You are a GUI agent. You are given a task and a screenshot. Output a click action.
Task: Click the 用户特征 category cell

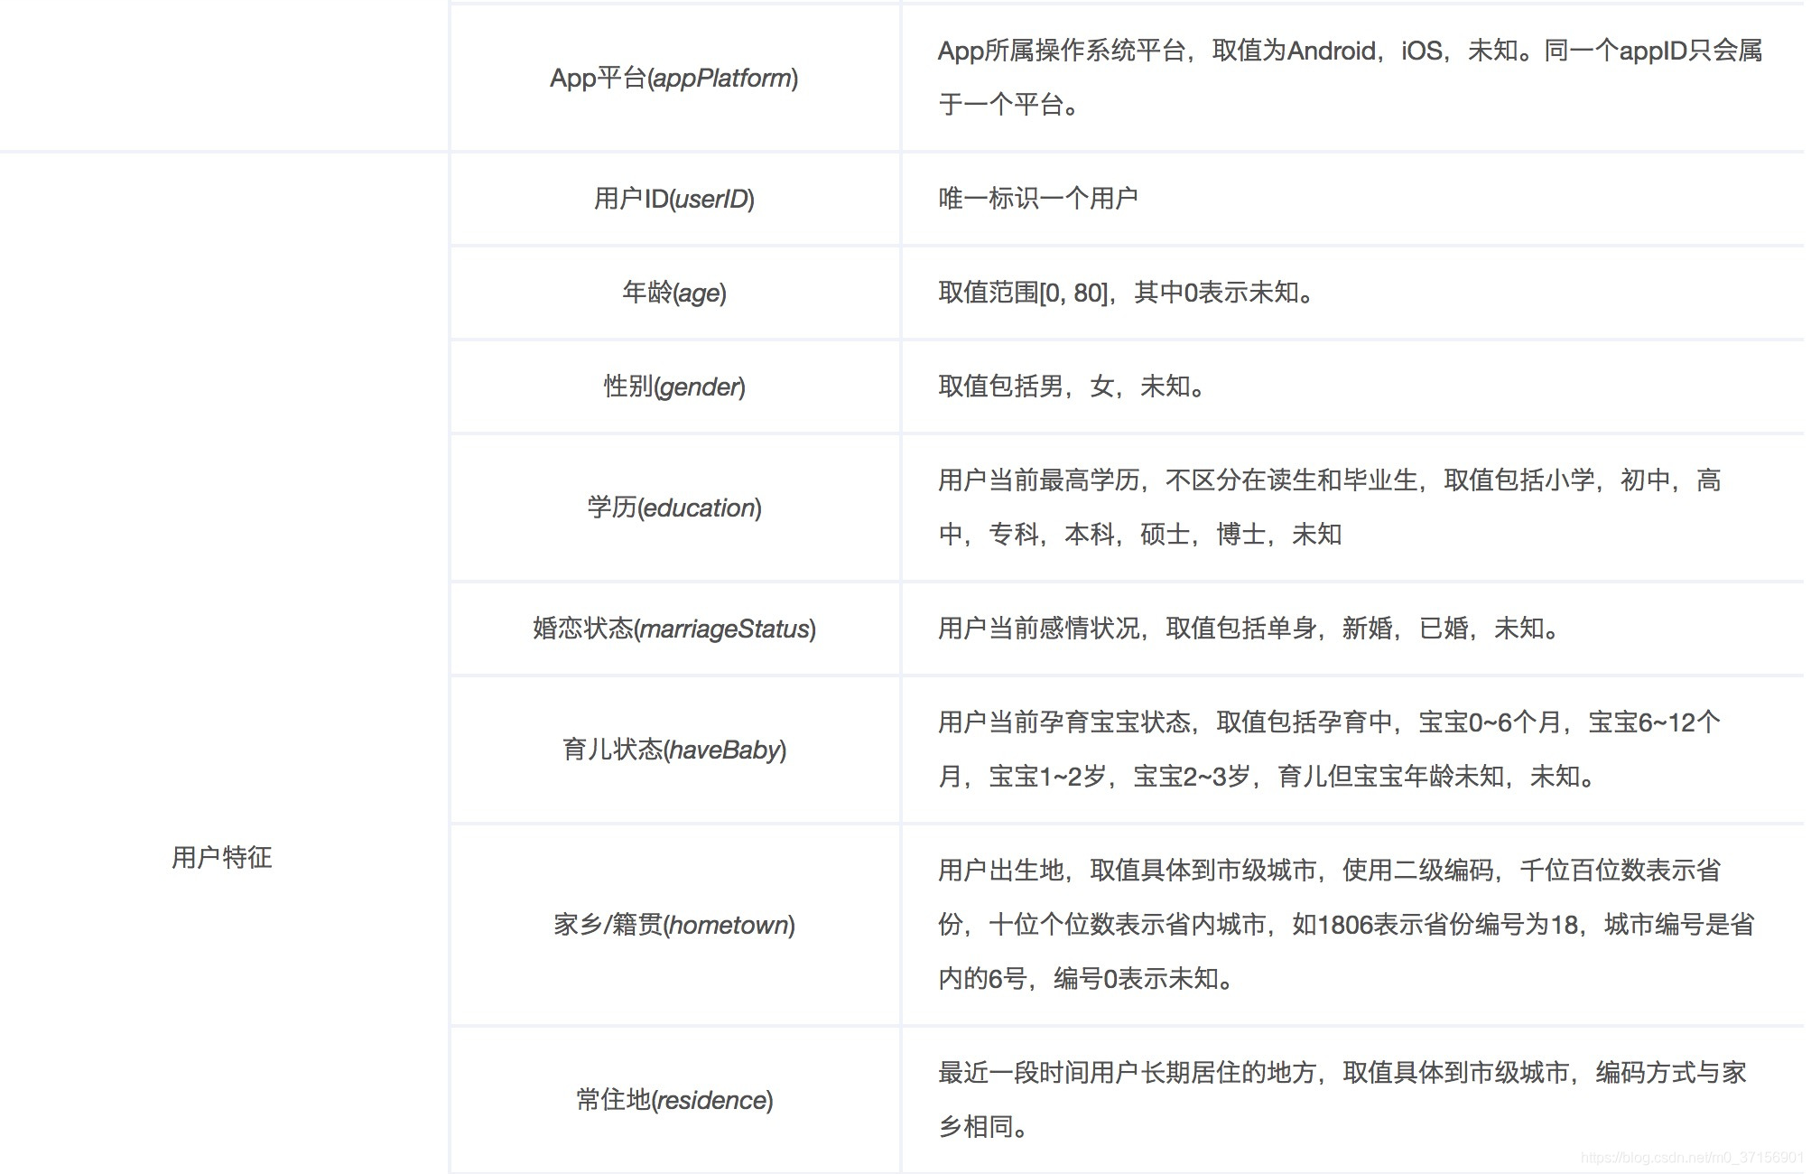pyautogui.click(x=222, y=858)
